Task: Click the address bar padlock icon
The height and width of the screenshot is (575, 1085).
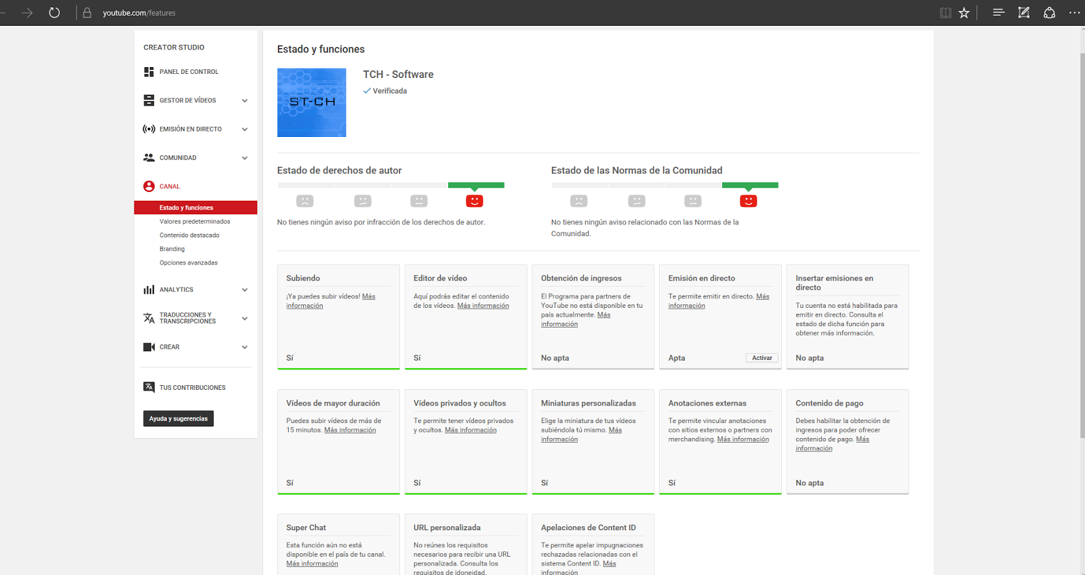Action: tap(87, 13)
